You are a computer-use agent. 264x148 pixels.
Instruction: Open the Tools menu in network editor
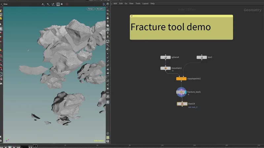(138, 4)
